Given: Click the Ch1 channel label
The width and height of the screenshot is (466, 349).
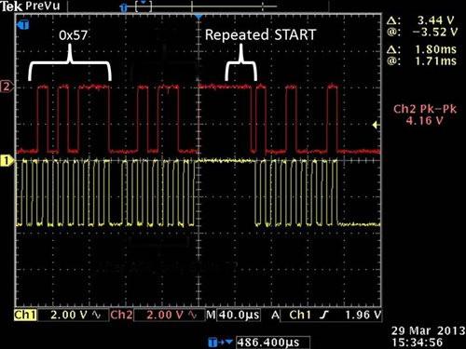Looking at the screenshot, I should coord(25,315).
